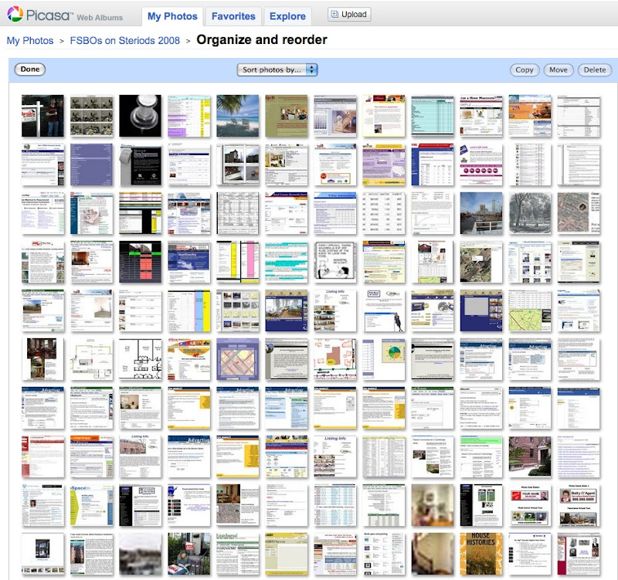Image resolution: width=618 pixels, height=580 pixels.
Task: Select the teal spreadsheet thumbnail
Action: (433, 116)
